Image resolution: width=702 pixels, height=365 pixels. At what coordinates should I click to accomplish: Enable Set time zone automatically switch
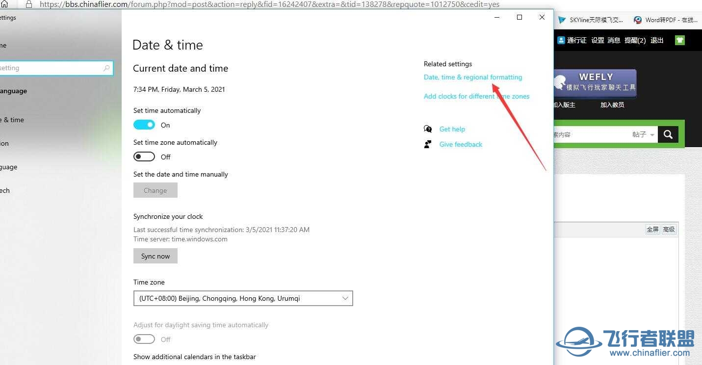click(144, 157)
